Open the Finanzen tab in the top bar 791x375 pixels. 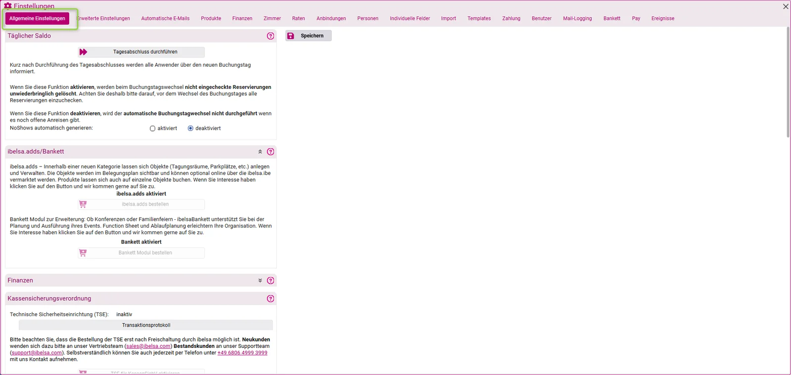click(242, 19)
